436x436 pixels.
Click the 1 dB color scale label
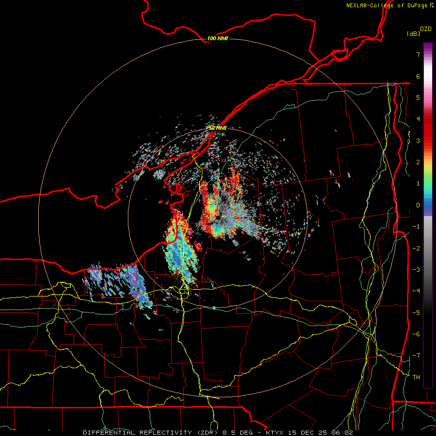[418, 184]
